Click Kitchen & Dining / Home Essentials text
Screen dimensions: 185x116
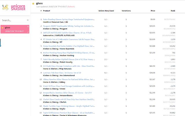tap(58, 49)
